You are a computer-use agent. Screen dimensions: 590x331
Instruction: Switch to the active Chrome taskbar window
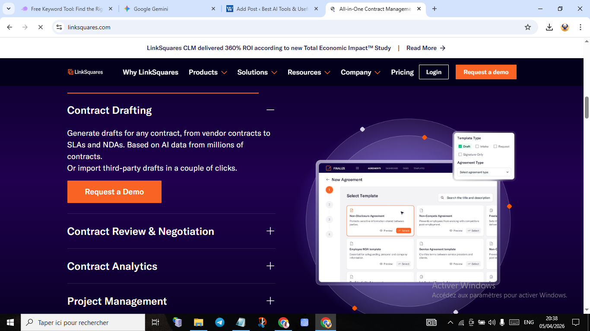point(326,322)
